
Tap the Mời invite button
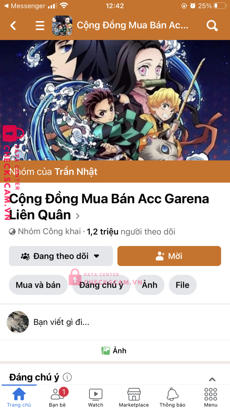click(169, 256)
